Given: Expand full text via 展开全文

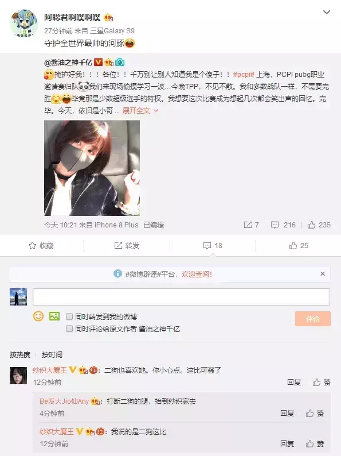Looking at the screenshot, I should point(140,110).
